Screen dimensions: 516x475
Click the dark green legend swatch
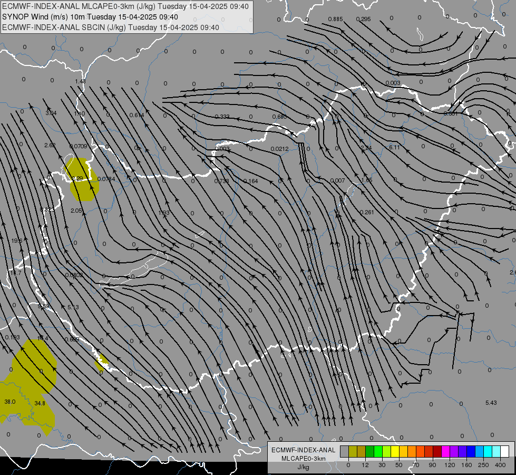pos(369,452)
